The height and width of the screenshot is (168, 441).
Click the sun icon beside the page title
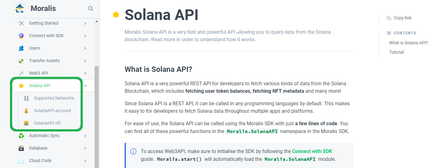pos(116,15)
